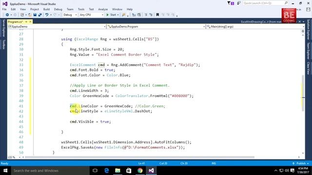
Task: Click the Navigate Forward toolbar icon
Action: tap(15, 15)
